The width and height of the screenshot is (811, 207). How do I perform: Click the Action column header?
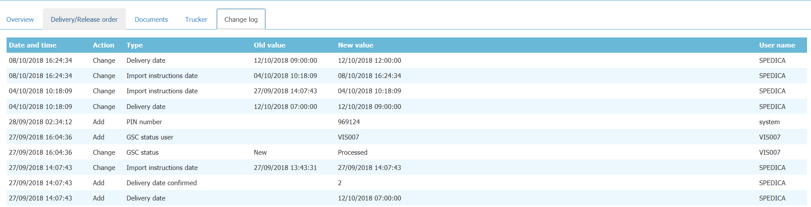[104, 45]
